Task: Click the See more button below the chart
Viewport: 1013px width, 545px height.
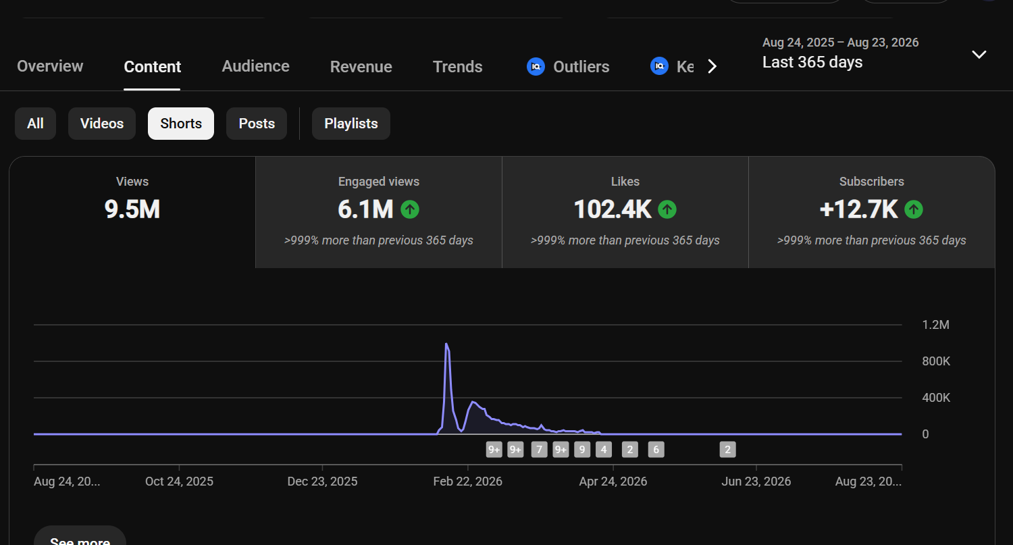Action: (x=80, y=537)
